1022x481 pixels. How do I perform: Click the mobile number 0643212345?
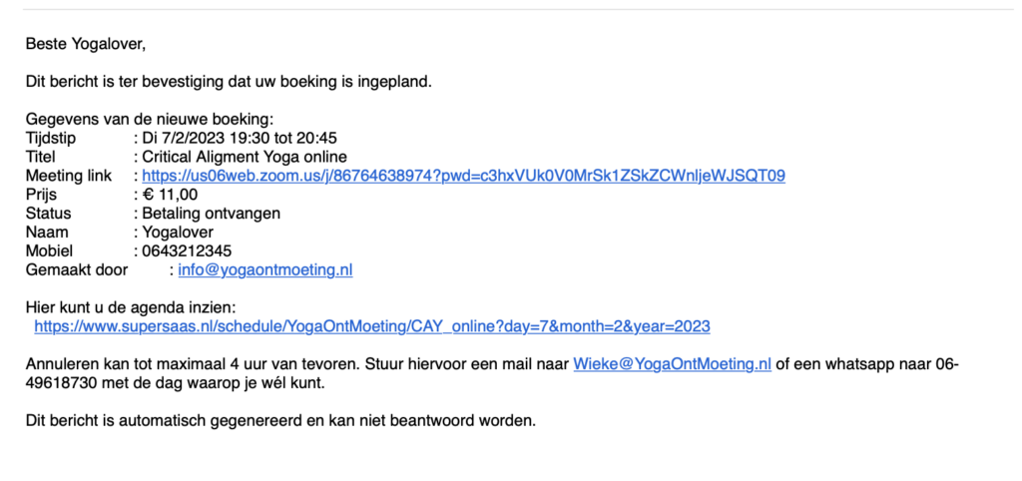[x=187, y=250]
